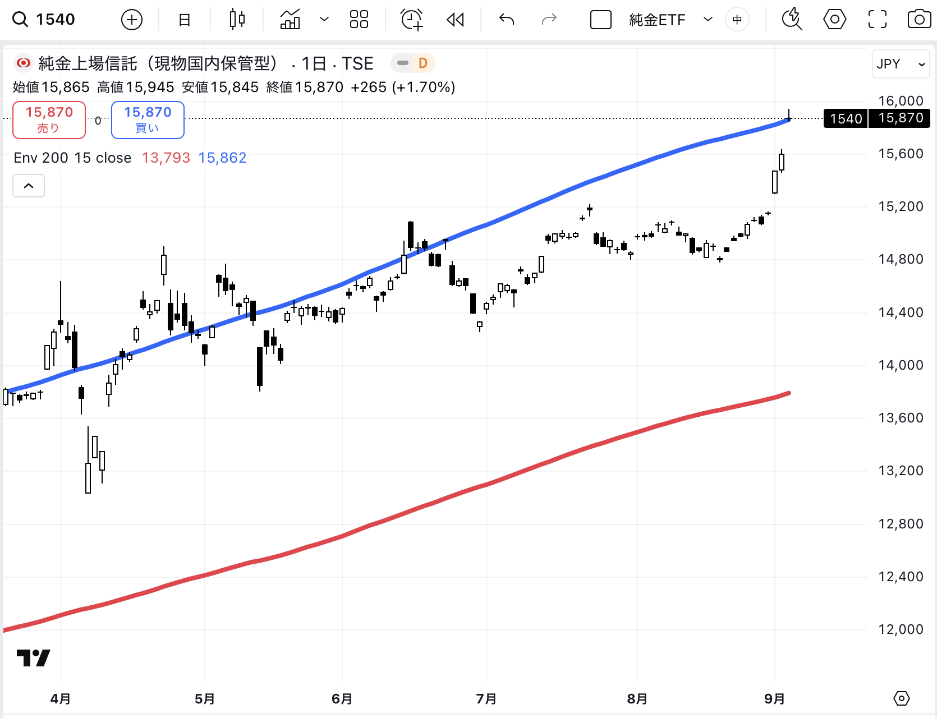Click the 始値15,865 open value
Screen dimensions: 937x718
coord(51,88)
